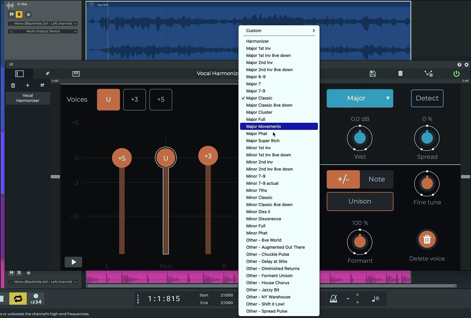Open the Mono BlackHole input dropdown on Vox track
This screenshot has width=471, height=318.
tap(43, 24)
